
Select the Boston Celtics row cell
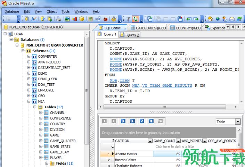(x=134, y=160)
